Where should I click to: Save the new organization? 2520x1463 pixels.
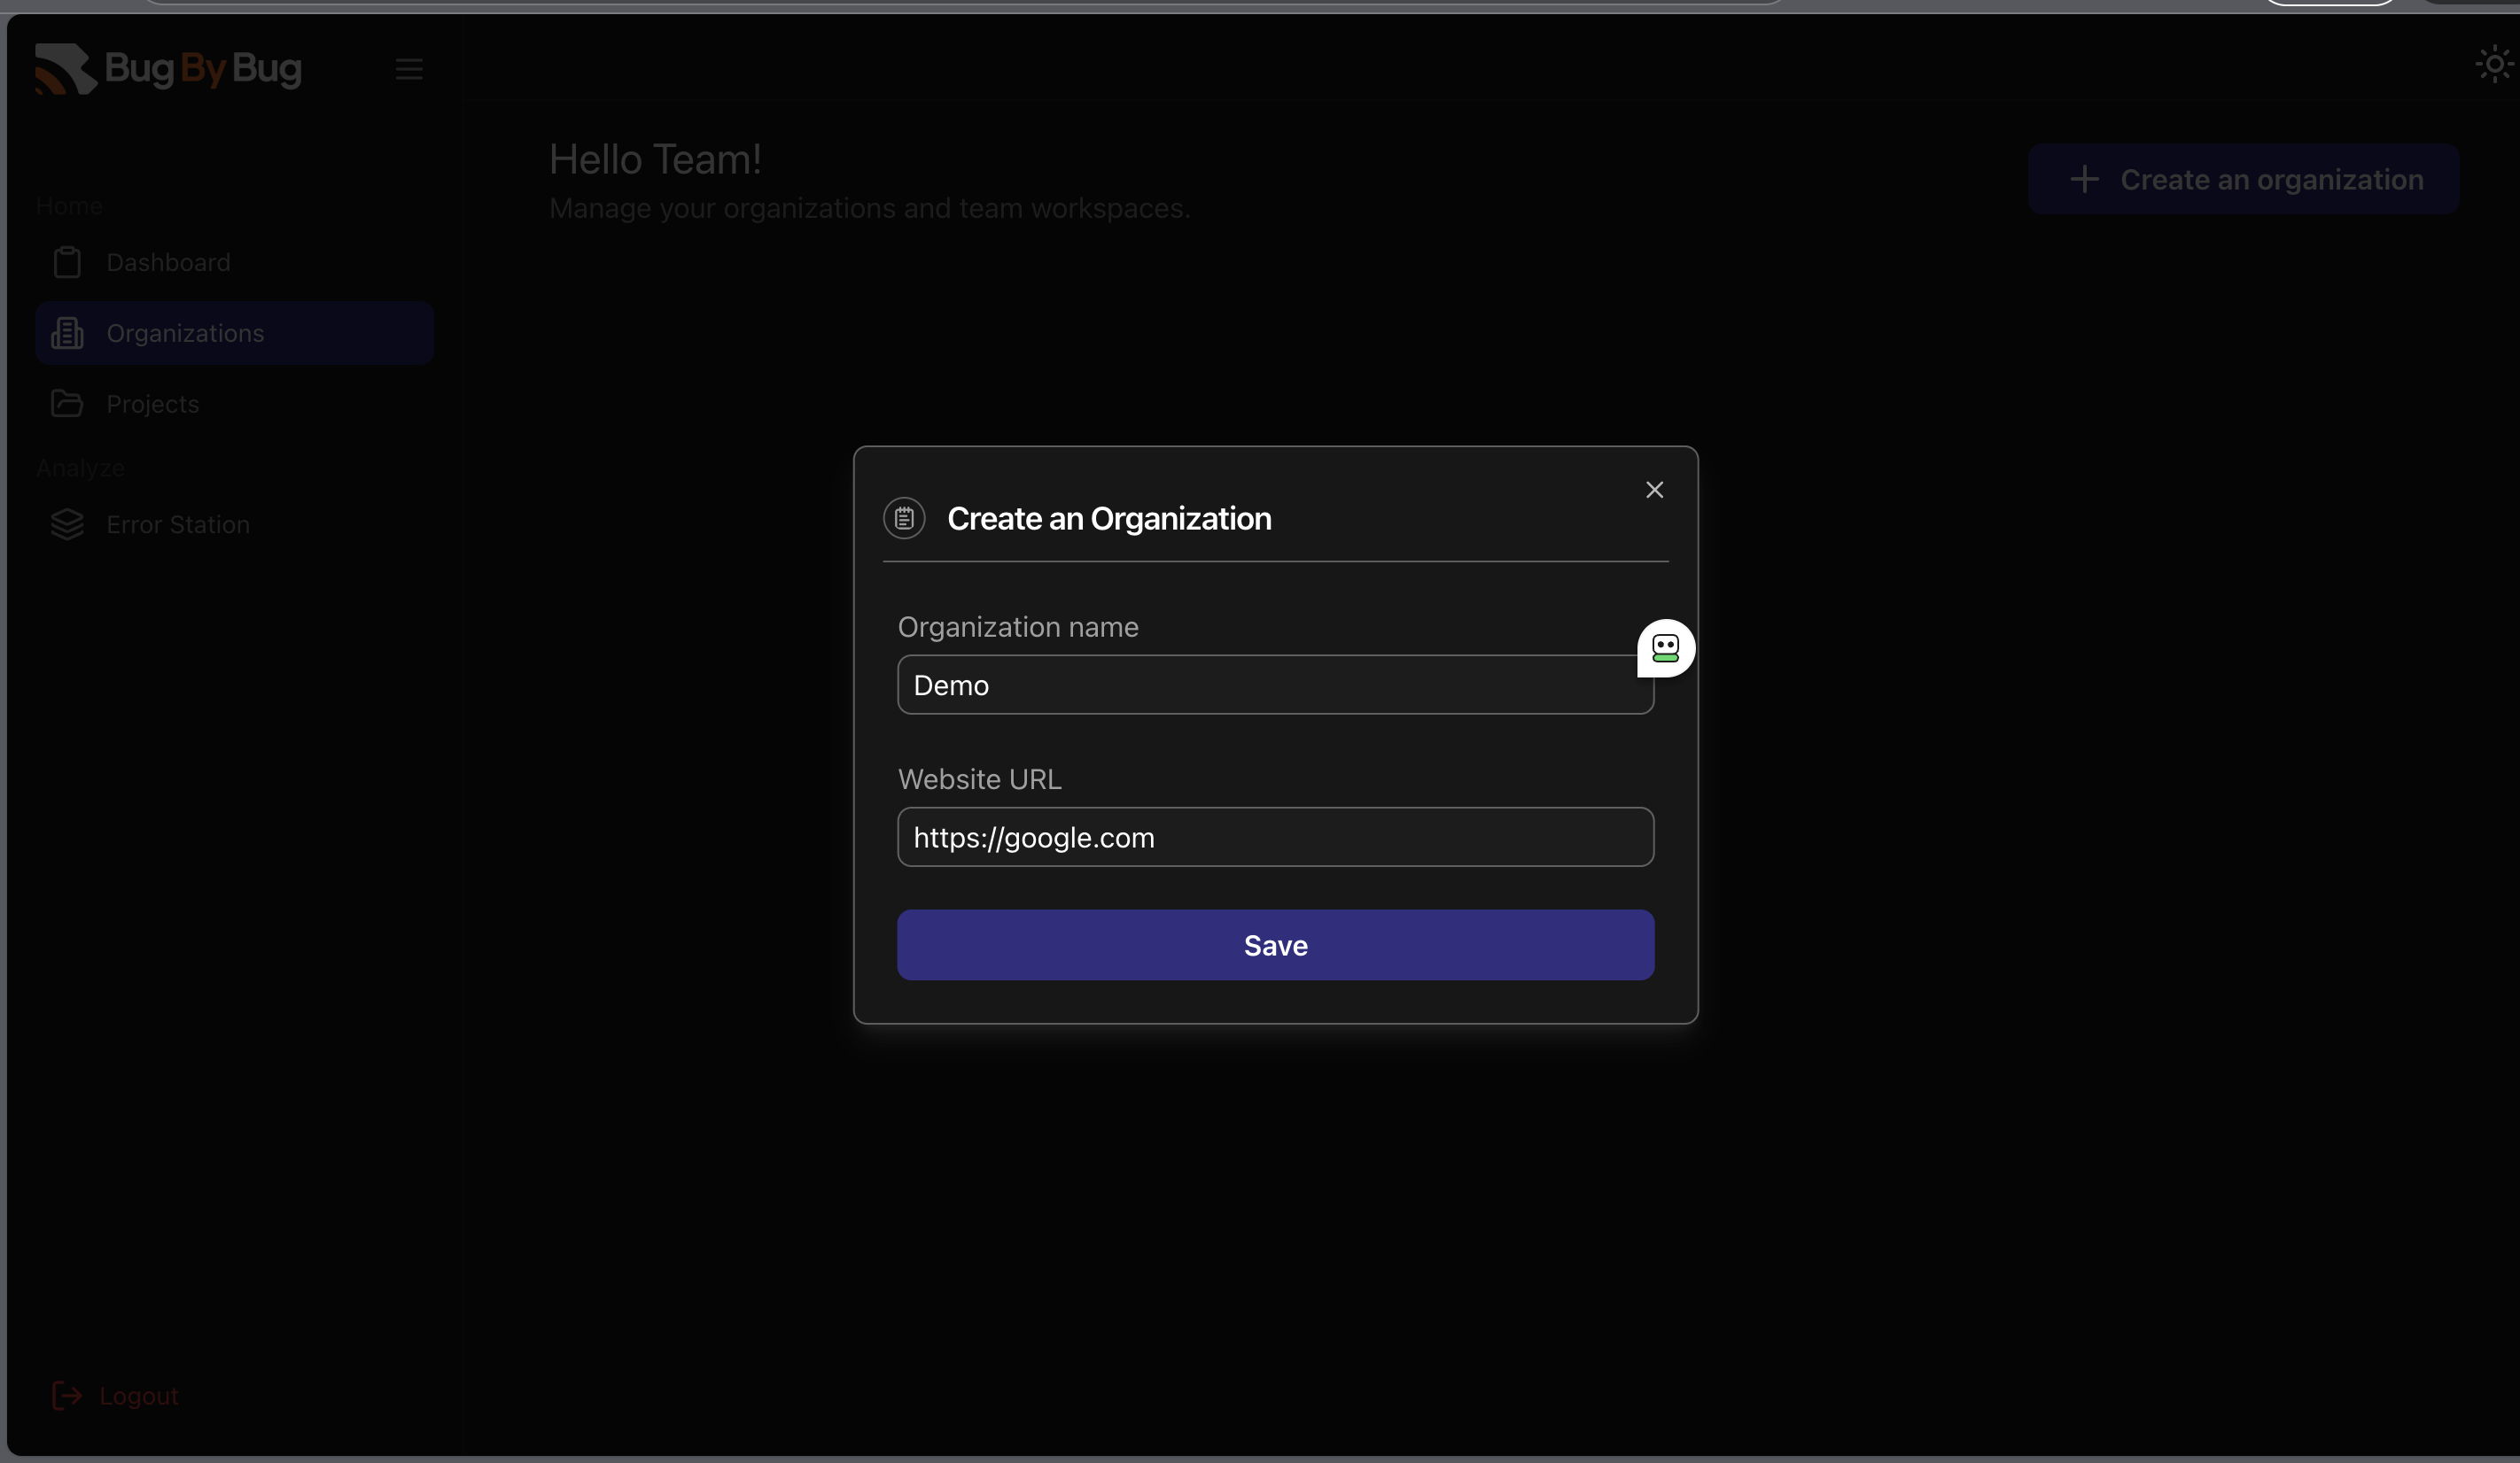pyautogui.click(x=1275, y=944)
